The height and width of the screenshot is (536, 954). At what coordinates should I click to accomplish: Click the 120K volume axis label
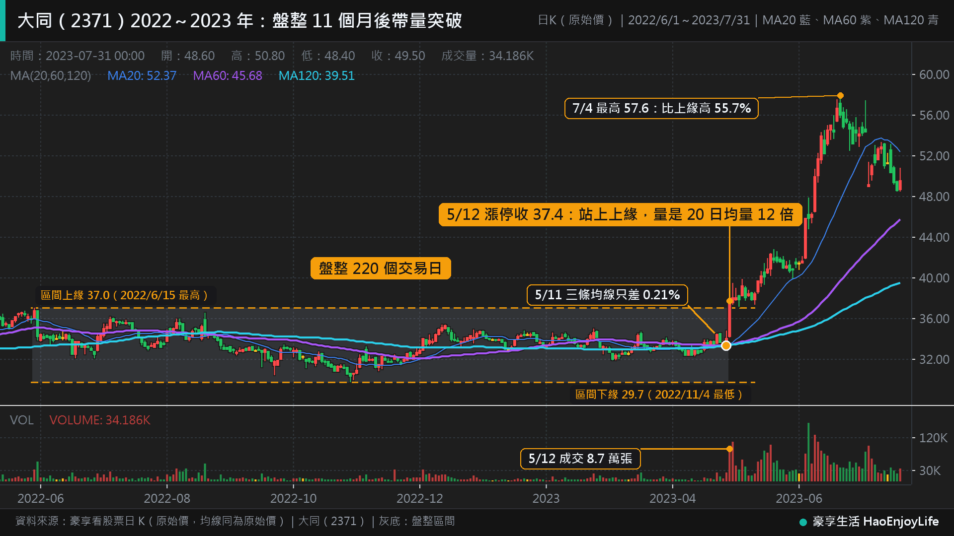click(x=934, y=438)
